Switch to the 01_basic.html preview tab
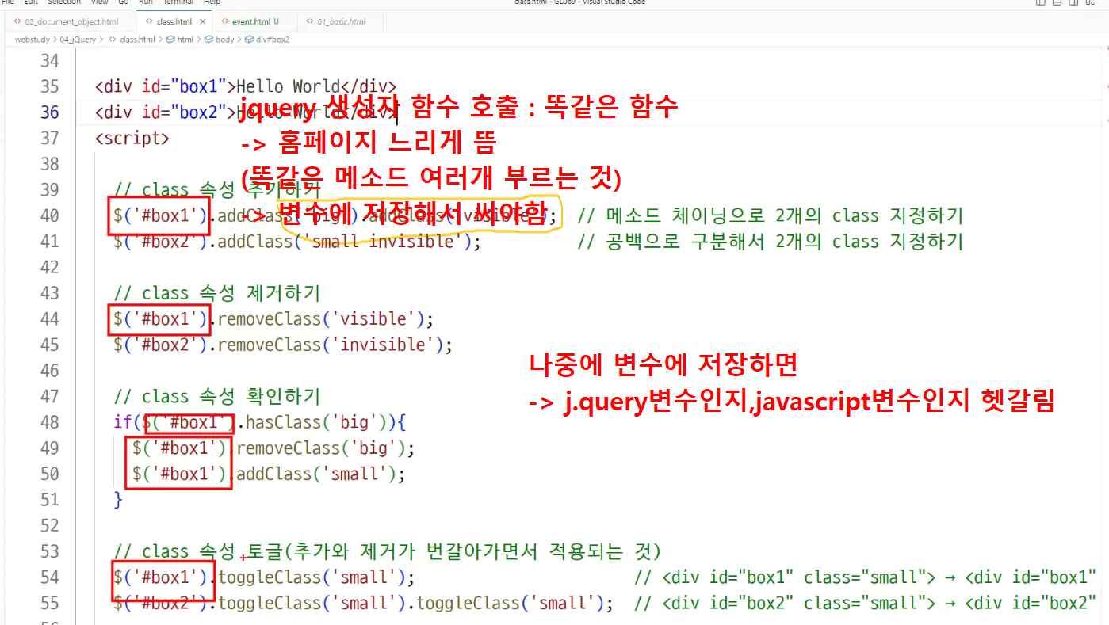This screenshot has height=625, width=1109. point(340,21)
